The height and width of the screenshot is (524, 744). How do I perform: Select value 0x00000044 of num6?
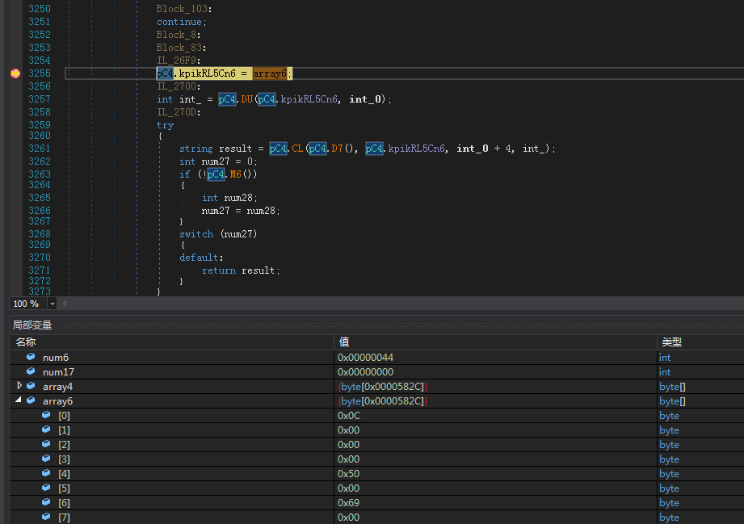coord(365,358)
